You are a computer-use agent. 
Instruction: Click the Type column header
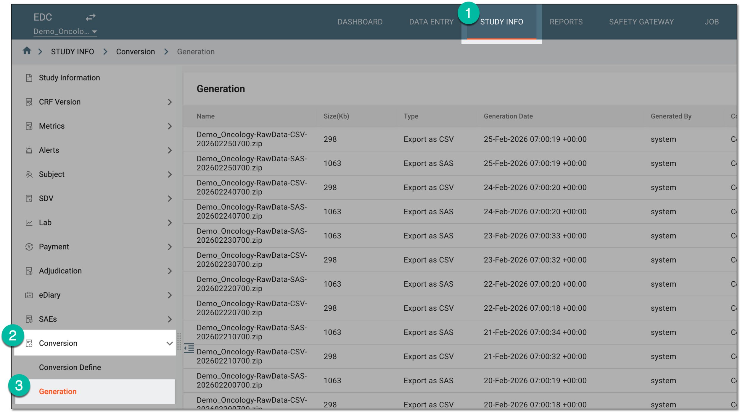coord(411,116)
